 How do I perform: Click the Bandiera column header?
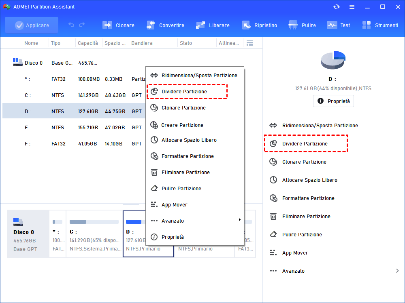[142, 43]
